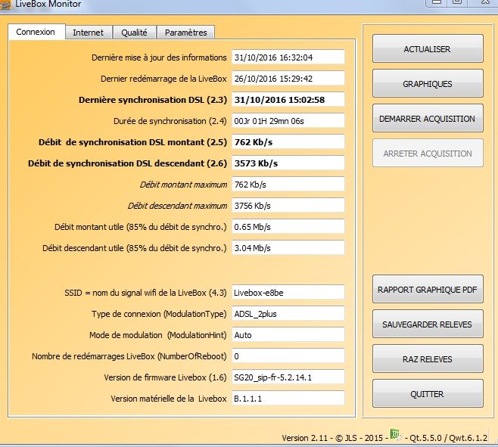Image resolution: width=498 pixels, height=447 pixels.
Task: Click label 'Version matérielle de la Livebox'
Action: [x=169, y=399]
